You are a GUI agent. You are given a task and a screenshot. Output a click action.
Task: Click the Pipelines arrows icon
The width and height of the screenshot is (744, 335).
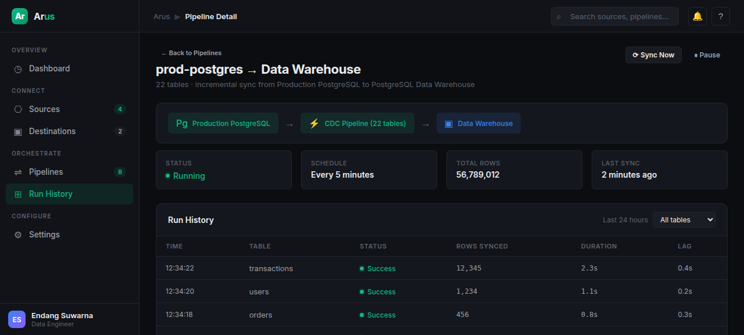18,172
